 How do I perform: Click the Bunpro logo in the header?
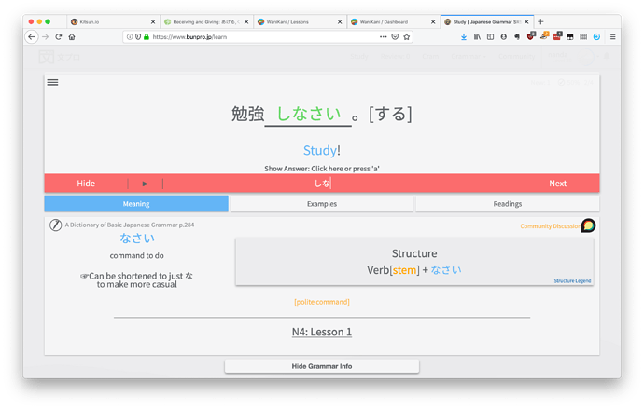click(x=60, y=57)
